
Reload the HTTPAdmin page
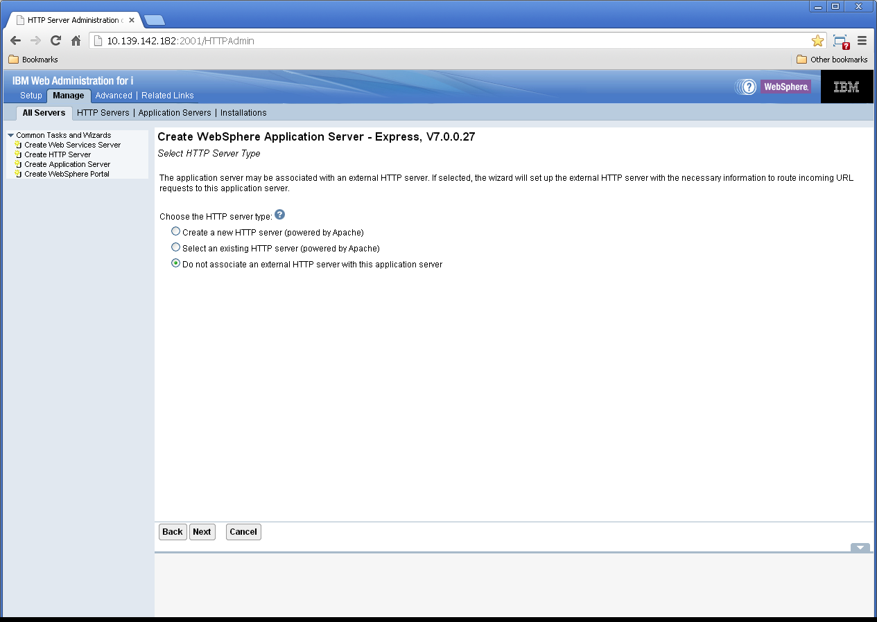pyautogui.click(x=55, y=41)
